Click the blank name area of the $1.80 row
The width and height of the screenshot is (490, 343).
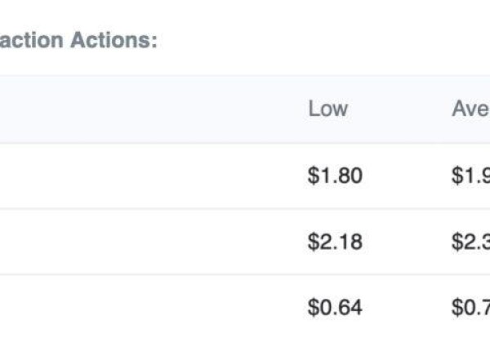point(147,176)
